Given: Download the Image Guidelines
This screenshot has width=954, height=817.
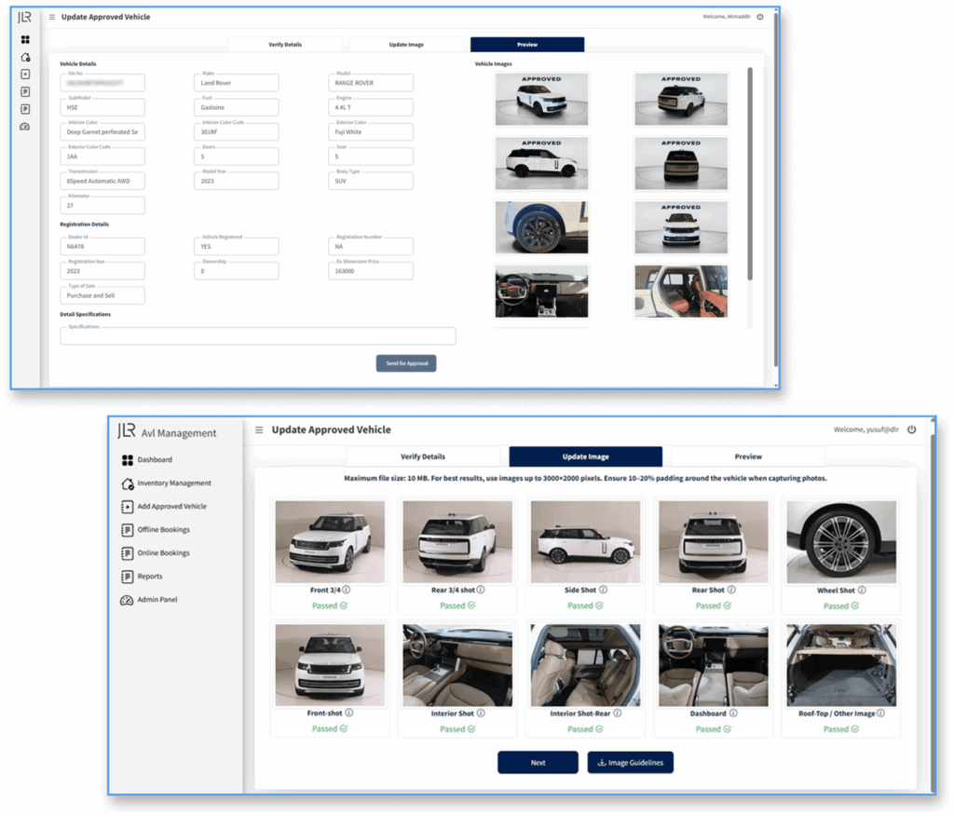Looking at the screenshot, I should click(630, 762).
